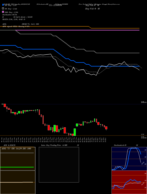Image resolution: width=147 pixels, height=194 pixels.
Task: Click the 06 Oct date axis label
Action: click(2, 139)
